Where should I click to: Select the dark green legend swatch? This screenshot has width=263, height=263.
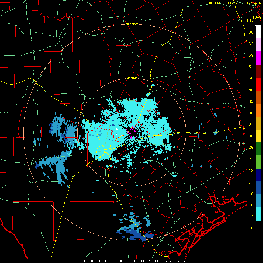(258, 149)
